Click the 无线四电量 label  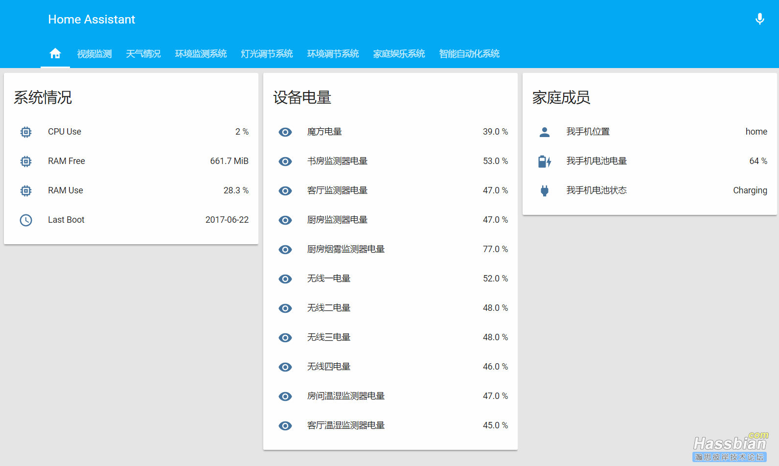(x=329, y=367)
